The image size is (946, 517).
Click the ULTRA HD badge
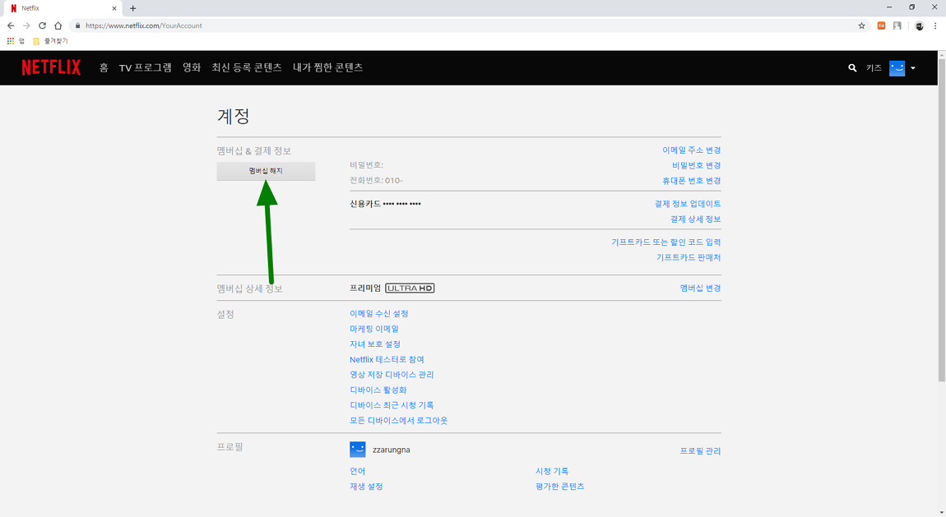point(410,288)
